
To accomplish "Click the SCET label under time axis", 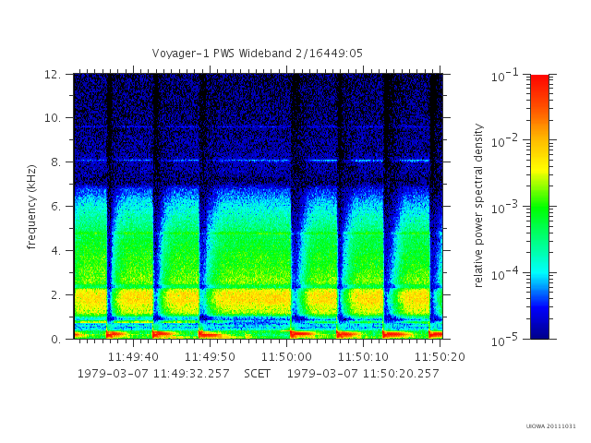I will click(x=257, y=374).
